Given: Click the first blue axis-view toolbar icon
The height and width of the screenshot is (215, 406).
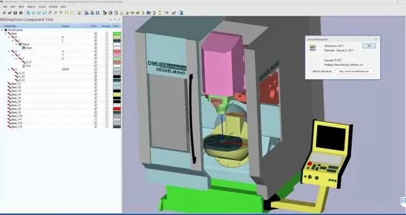Looking at the screenshot, I should click(28, 13).
